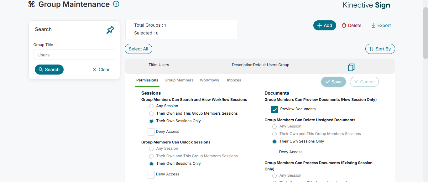Click the pin icon in Search panel
The image size is (428, 182).
point(110,30)
